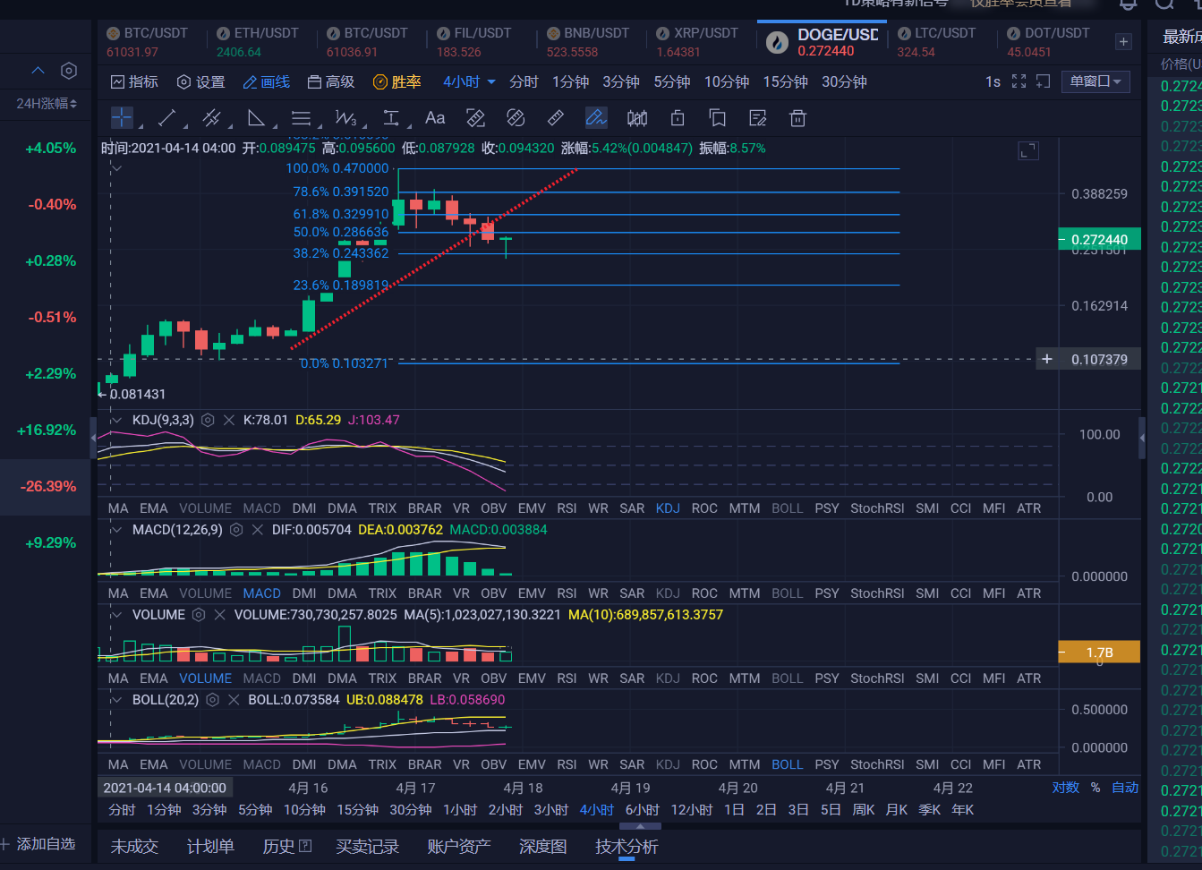Toggle 对数 logarithmic scale
The image size is (1202, 870).
(1065, 788)
